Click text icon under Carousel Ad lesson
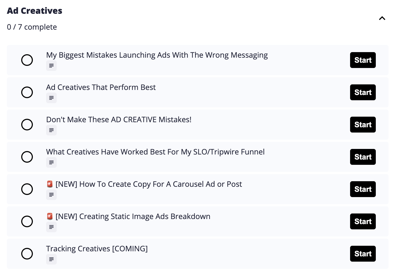The height and width of the screenshot is (273, 397). 51,195
